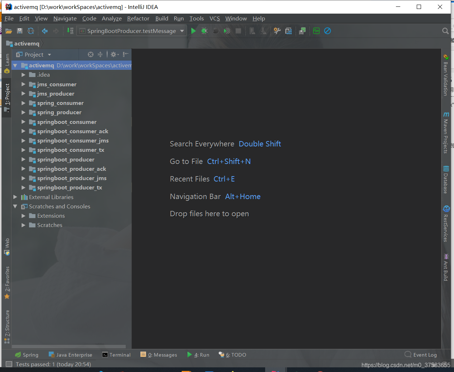Navigate back with the blue arrow

[x=45, y=31]
